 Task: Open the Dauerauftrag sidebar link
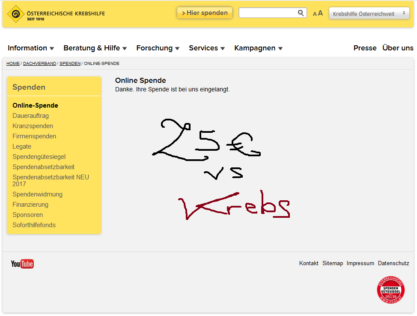30,116
